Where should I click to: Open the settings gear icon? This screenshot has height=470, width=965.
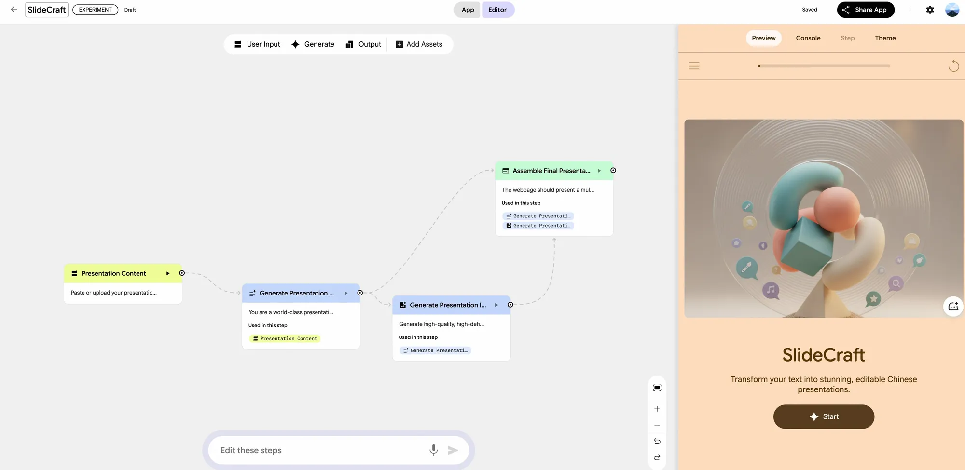tap(930, 10)
